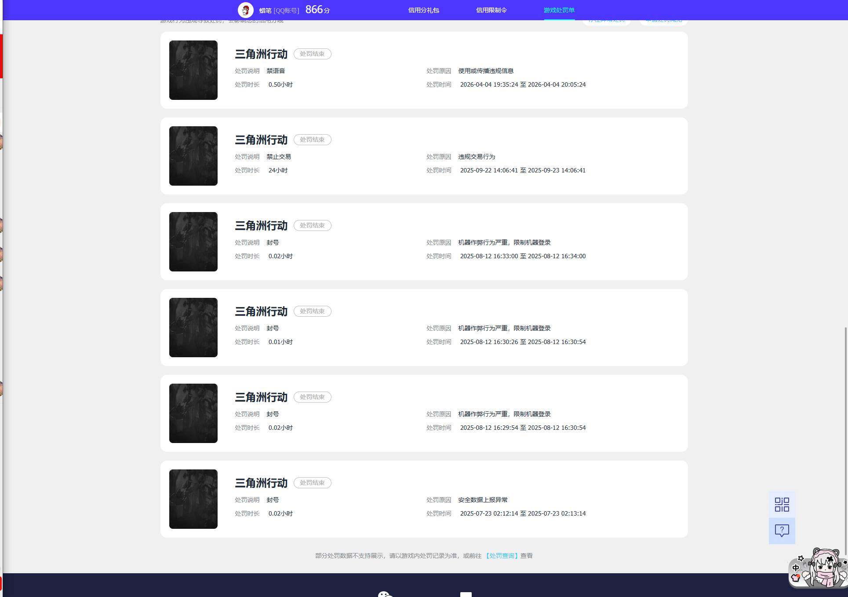Open the 信用分礼包 tab

(x=423, y=10)
